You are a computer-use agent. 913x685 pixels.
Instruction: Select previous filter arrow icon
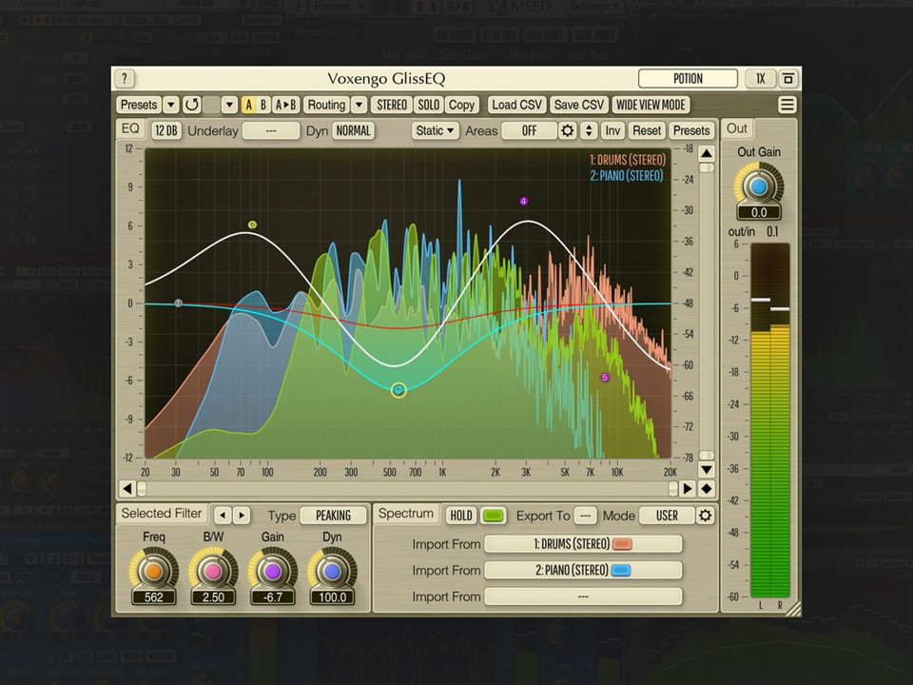click(x=223, y=515)
